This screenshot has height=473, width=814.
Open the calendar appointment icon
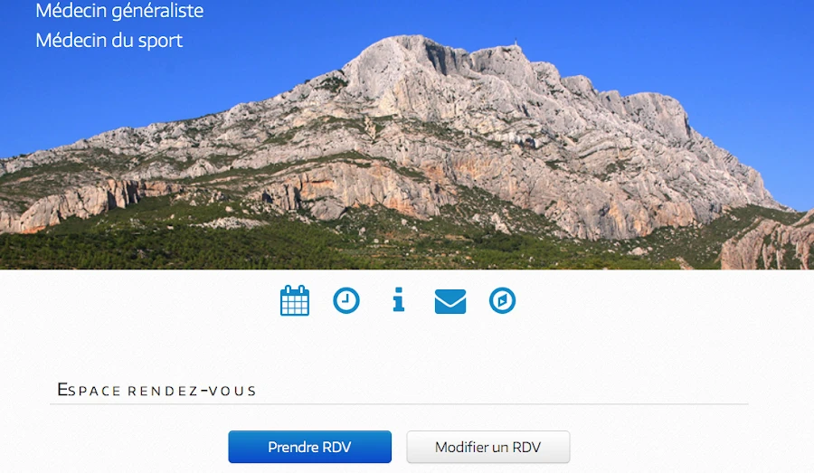(x=294, y=300)
